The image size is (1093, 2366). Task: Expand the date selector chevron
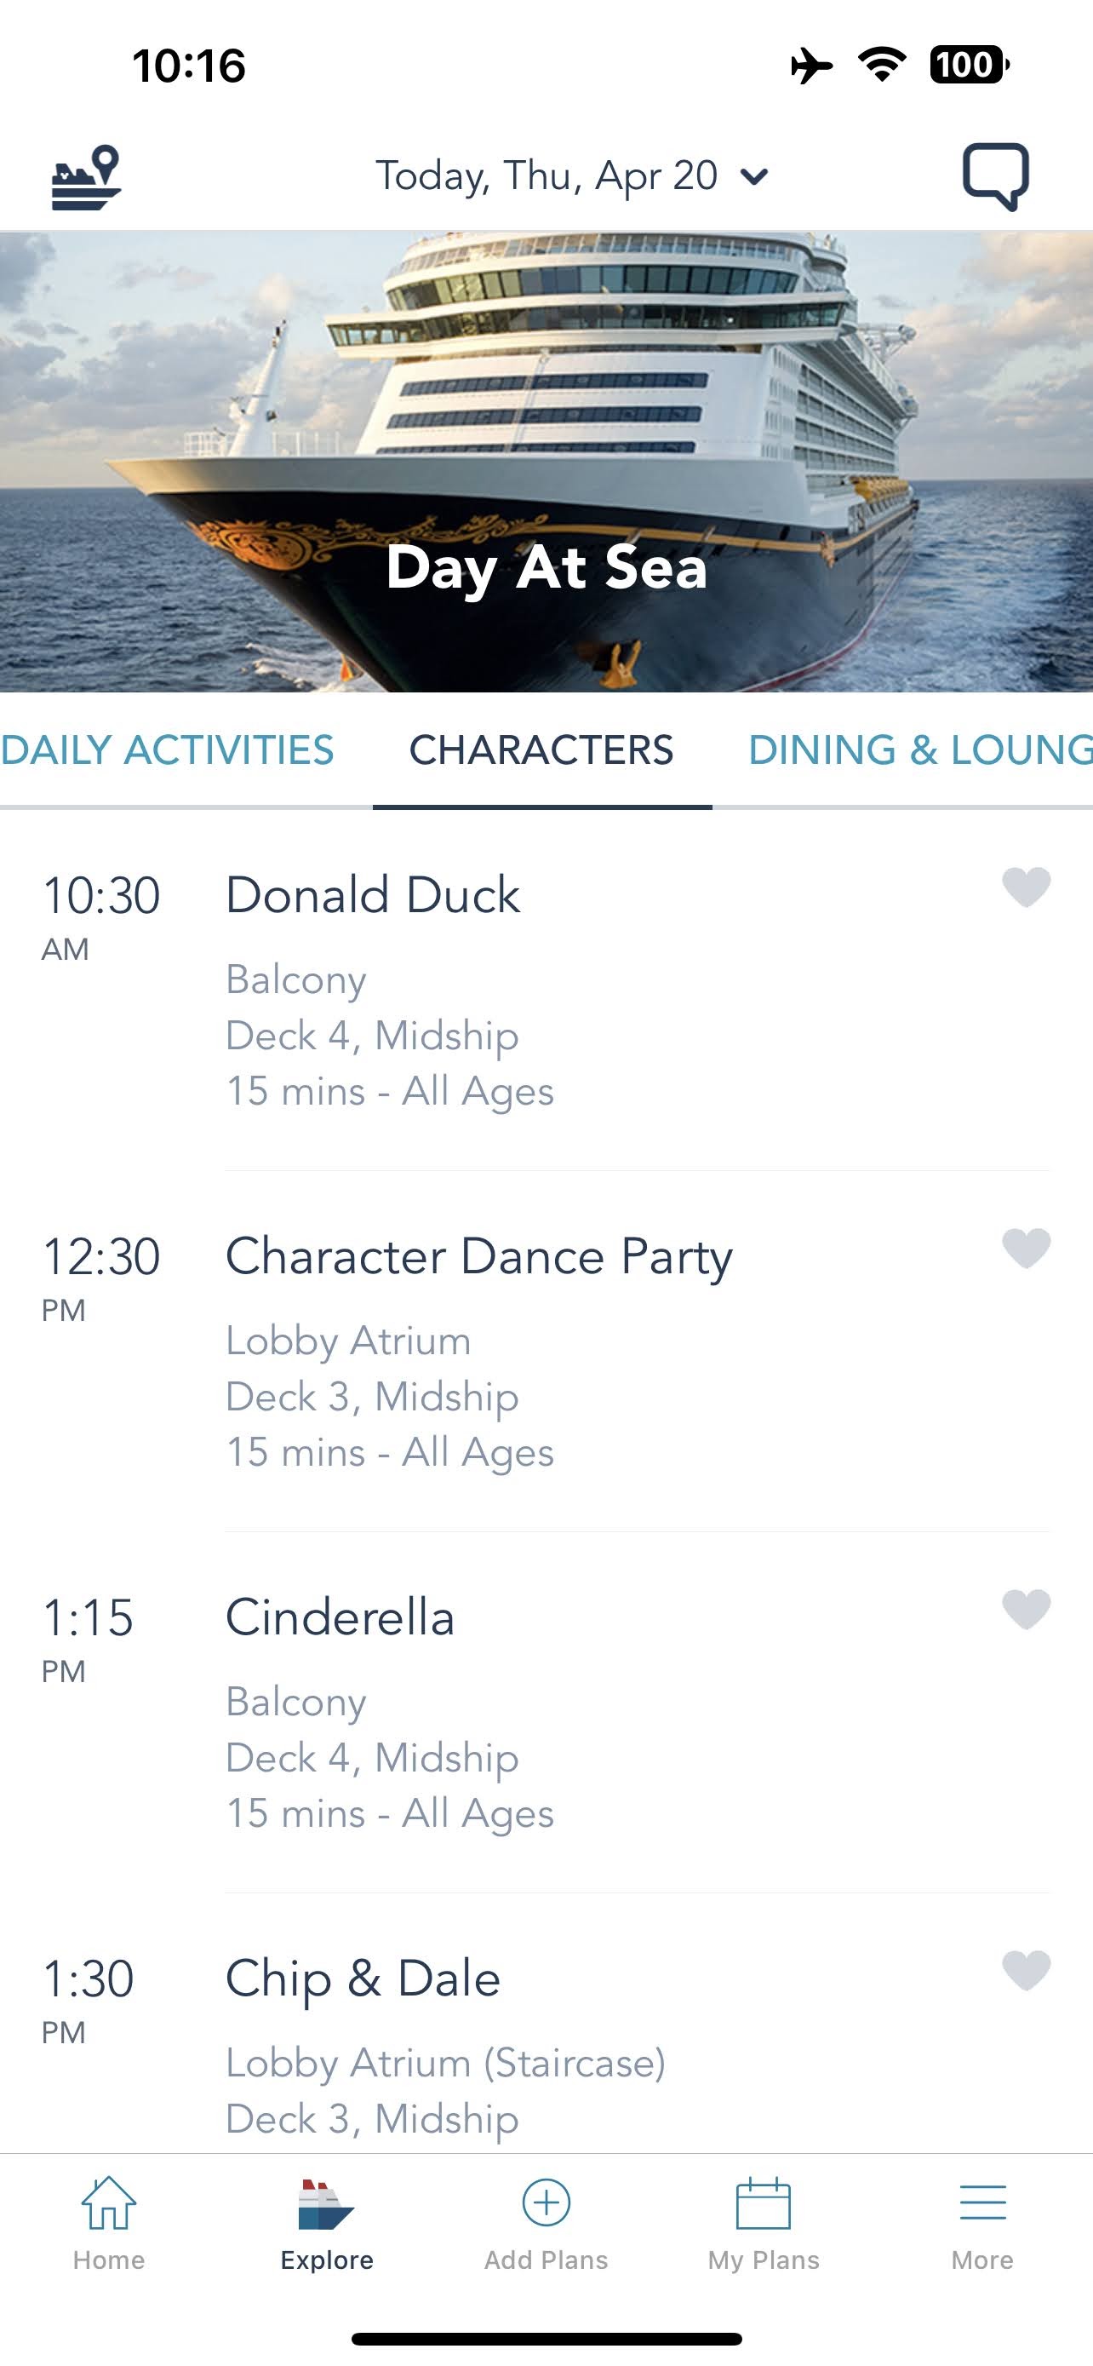[x=754, y=176]
